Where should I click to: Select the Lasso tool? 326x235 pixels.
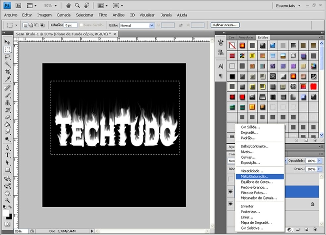point(7,57)
